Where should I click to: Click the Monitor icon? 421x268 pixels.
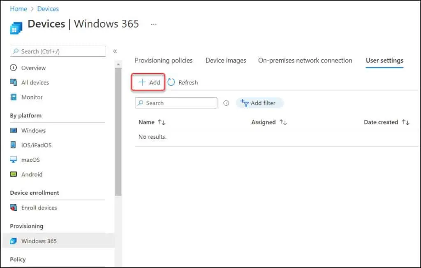(14, 97)
